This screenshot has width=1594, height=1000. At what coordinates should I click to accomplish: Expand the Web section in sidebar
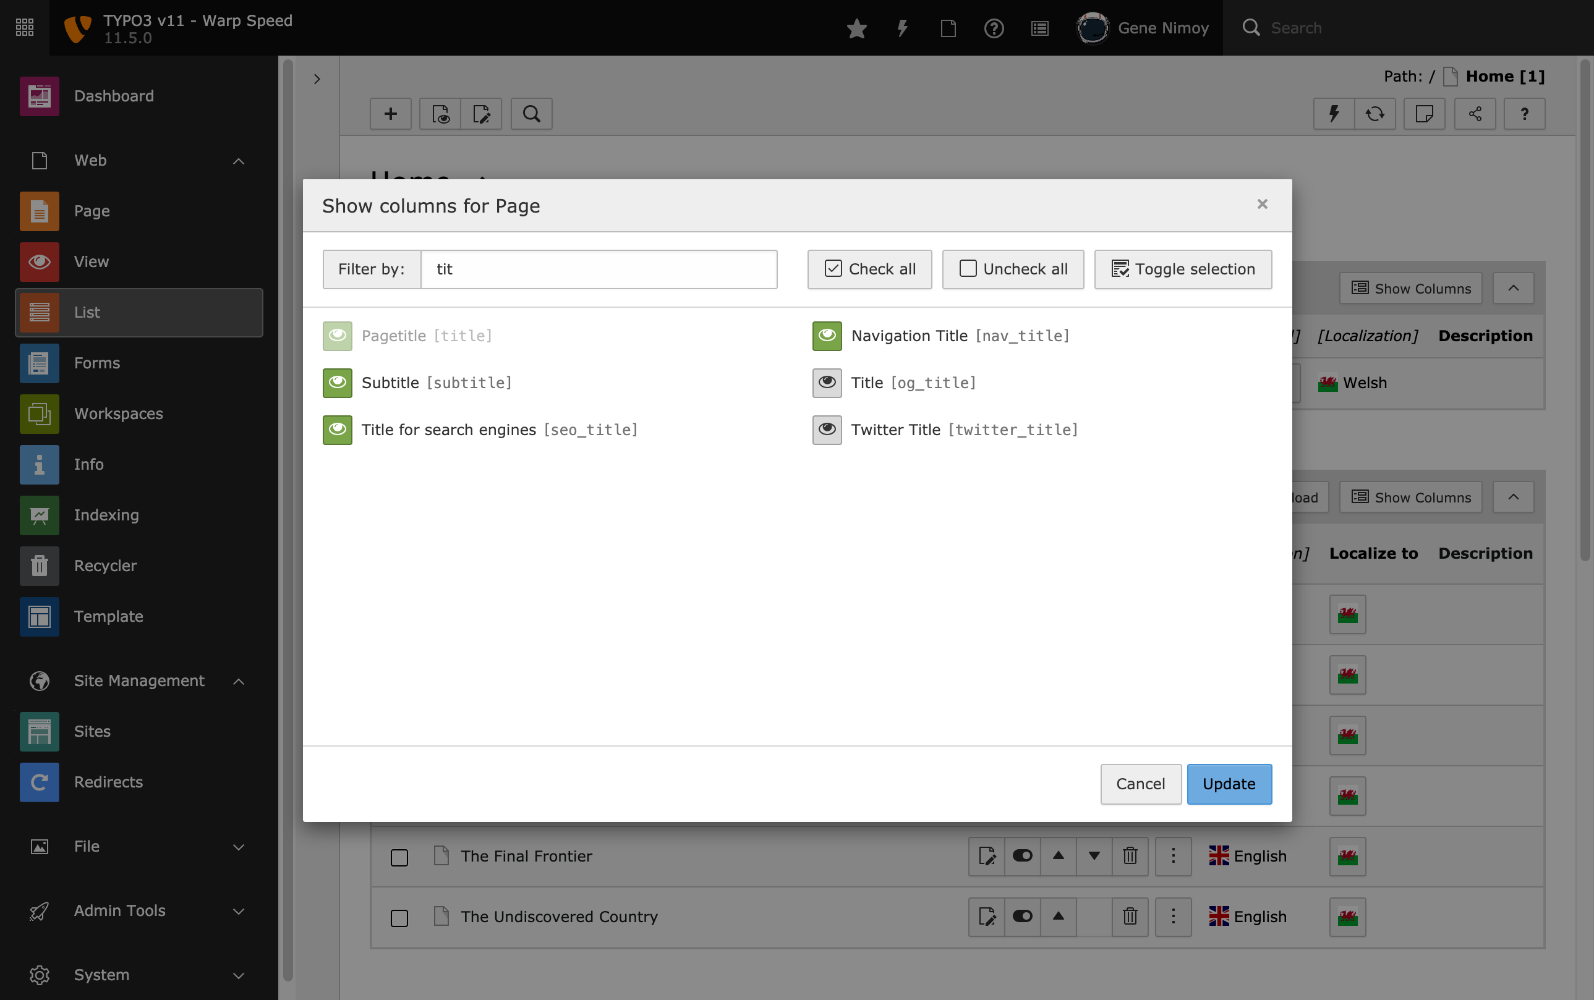[x=239, y=160]
